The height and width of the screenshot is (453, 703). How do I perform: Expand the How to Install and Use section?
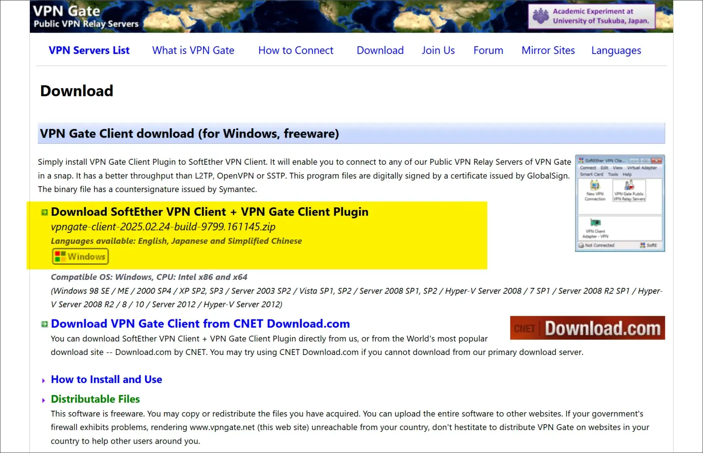click(43, 381)
